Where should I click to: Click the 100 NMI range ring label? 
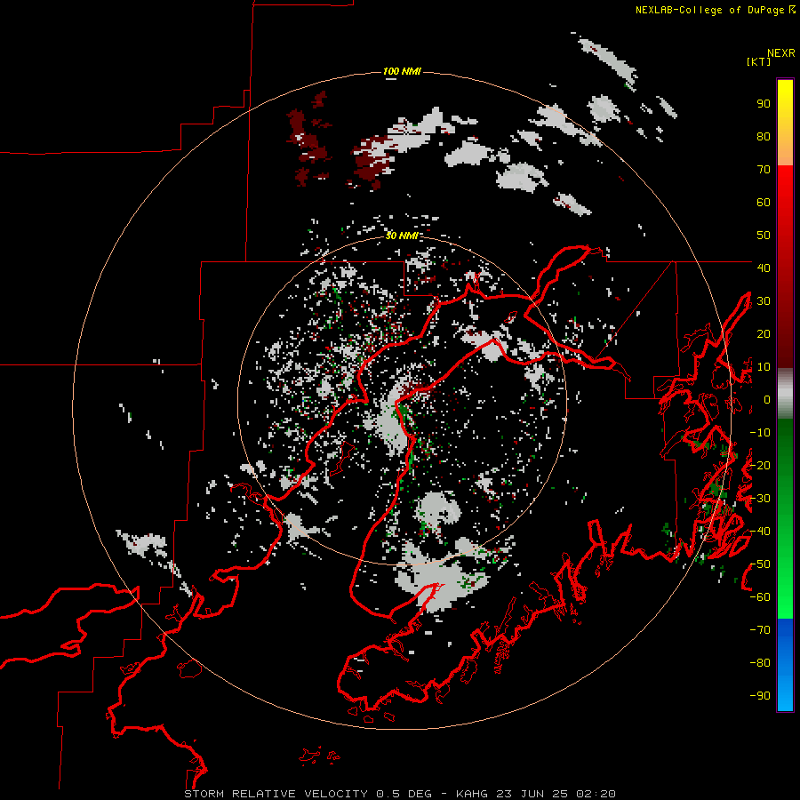pos(402,71)
